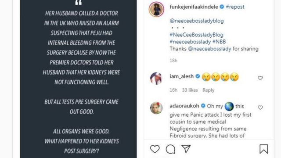281x158 pixels.
Task: Open the #NBB hashtag
Action: pos(219,42)
